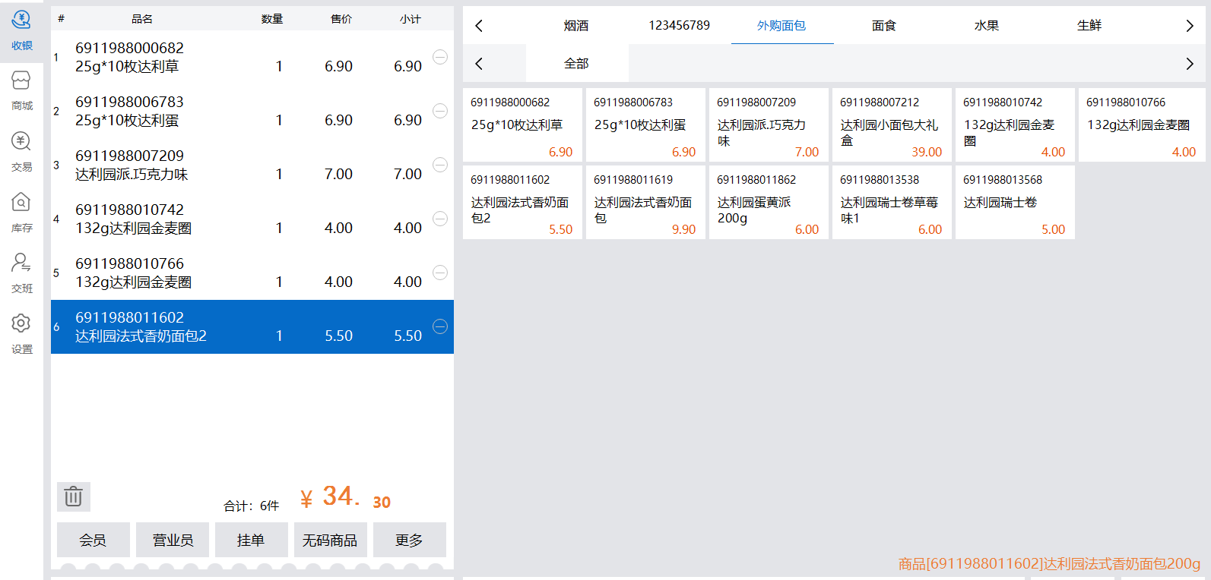This screenshot has height=580, width=1211.
Task: Click the 营业员 salesperson button
Action: [173, 540]
